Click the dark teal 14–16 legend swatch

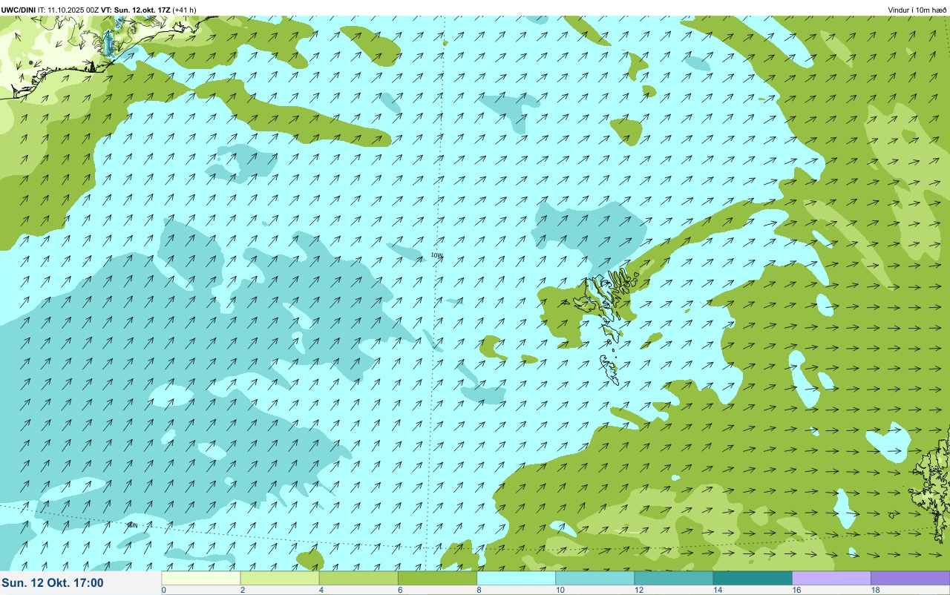point(752,578)
